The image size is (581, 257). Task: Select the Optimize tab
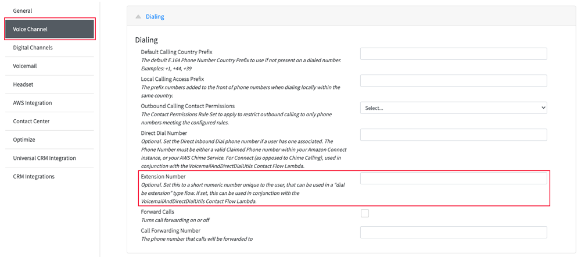pos(49,140)
